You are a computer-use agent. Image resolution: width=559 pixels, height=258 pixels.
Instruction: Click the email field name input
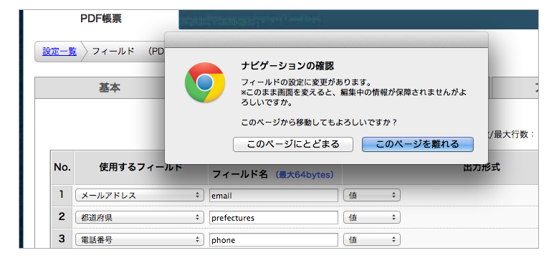[274, 195]
